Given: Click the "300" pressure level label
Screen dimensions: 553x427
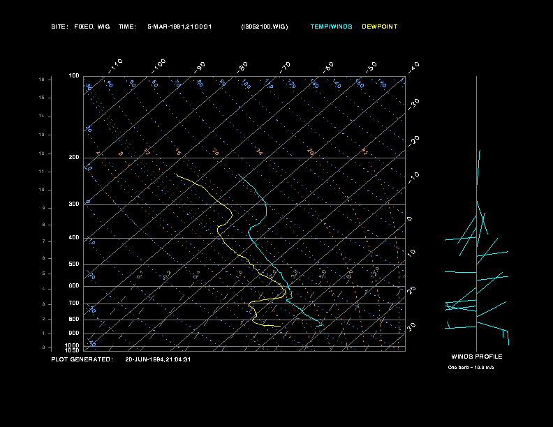Looking at the screenshot, I should 74,204.
